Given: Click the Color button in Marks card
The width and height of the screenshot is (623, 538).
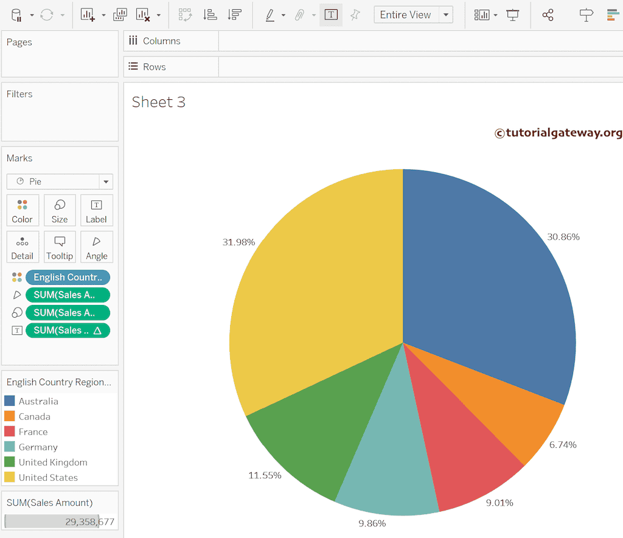Looking at the screenshot, I should point(23,211).
